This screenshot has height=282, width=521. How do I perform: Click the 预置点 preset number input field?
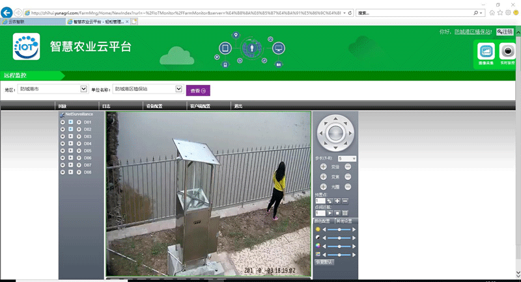319,201
